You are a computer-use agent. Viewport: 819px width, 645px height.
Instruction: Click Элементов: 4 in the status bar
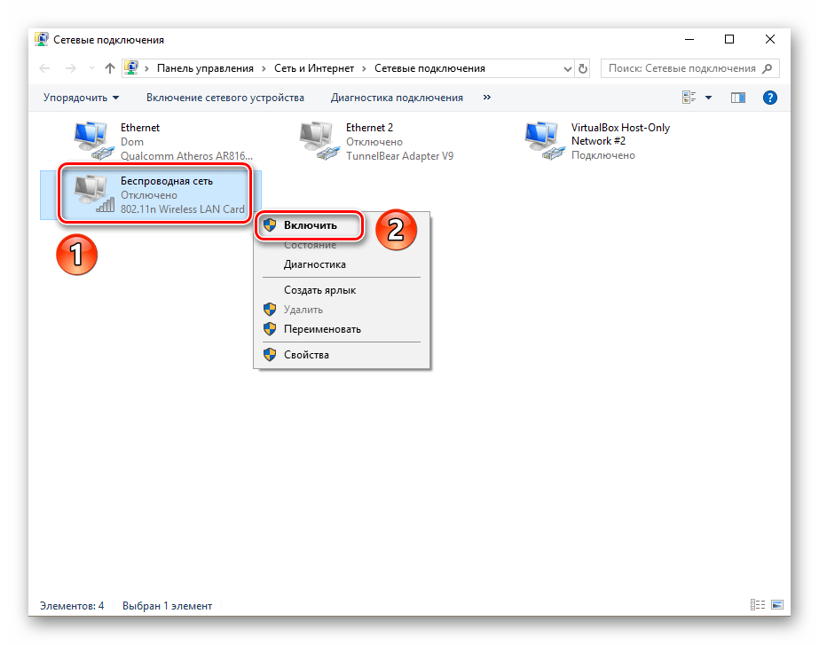(x=72, y=605)
